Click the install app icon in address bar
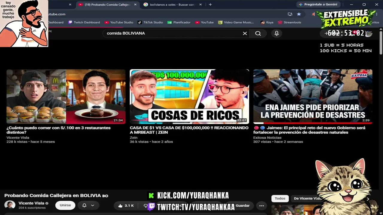The height and width of the screenshot is (215, 383). pyautogui.click(x=290, y=14)
